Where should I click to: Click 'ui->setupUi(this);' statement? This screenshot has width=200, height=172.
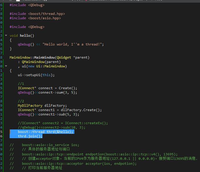[x=36, y=75]
